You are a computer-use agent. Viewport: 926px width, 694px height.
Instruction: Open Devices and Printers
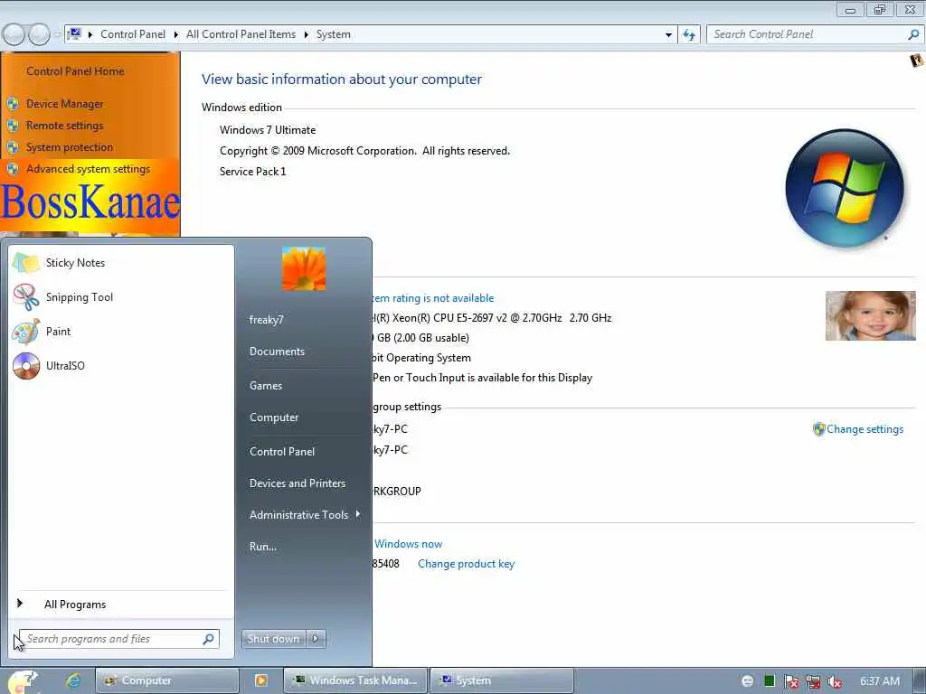click(x=297, y=483)
